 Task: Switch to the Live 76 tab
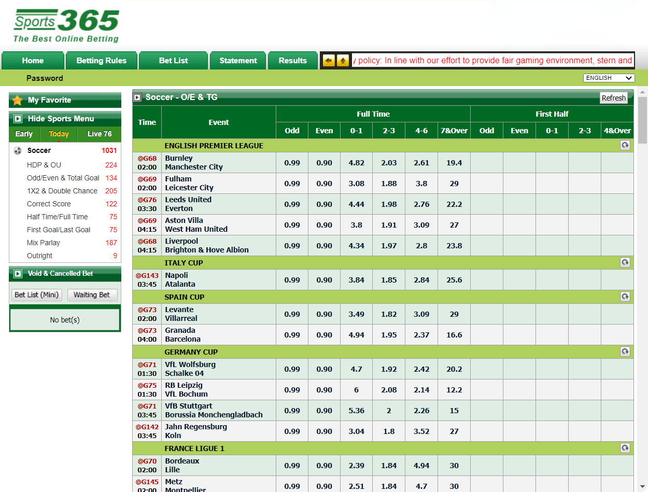click(x=99, y=134)
